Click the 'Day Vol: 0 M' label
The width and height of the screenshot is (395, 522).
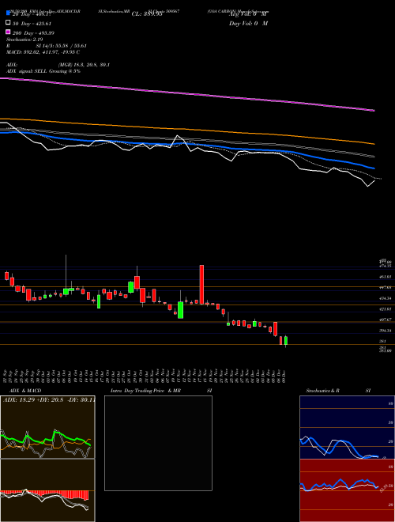pyautogui.click(x=248, y=23)
